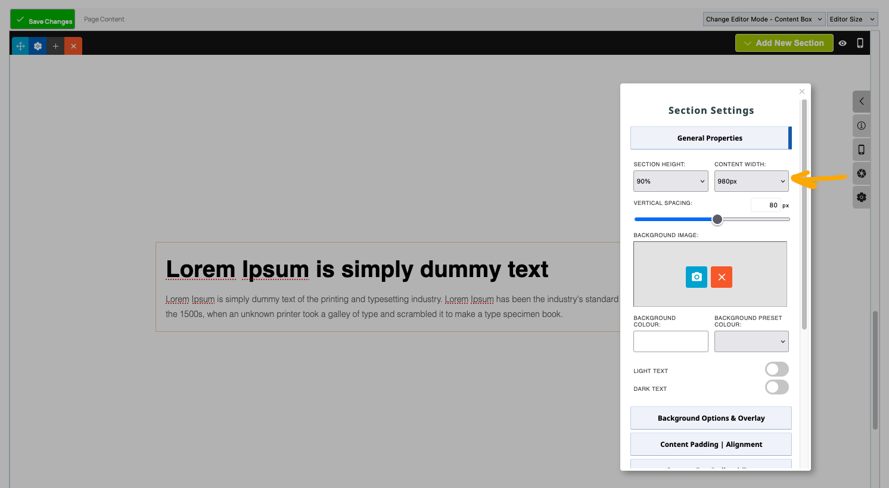
Task: Toggle preview with the eye icon
Action: (843, 43)
